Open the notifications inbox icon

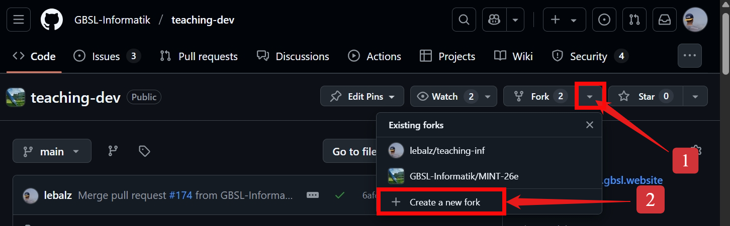point(665,20)
